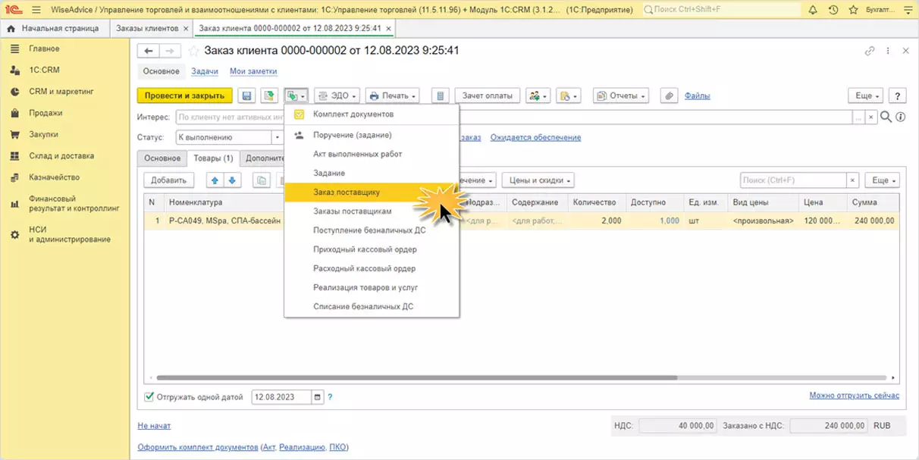Open the 'Отчеты' dropdown menu
The height and width of the screenshot is (460, 919).
click(x=621, y=96)
